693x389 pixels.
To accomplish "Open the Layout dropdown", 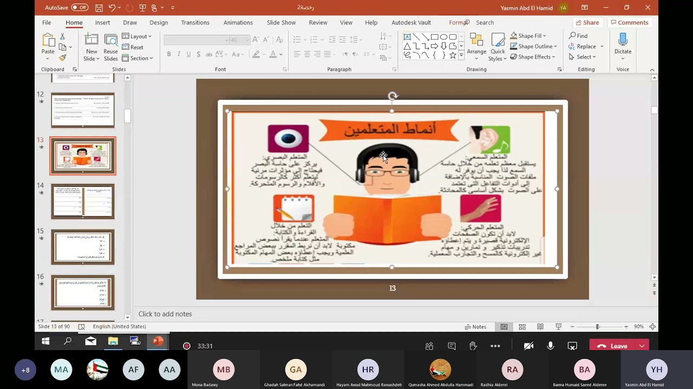I will (x=137, y=36).
